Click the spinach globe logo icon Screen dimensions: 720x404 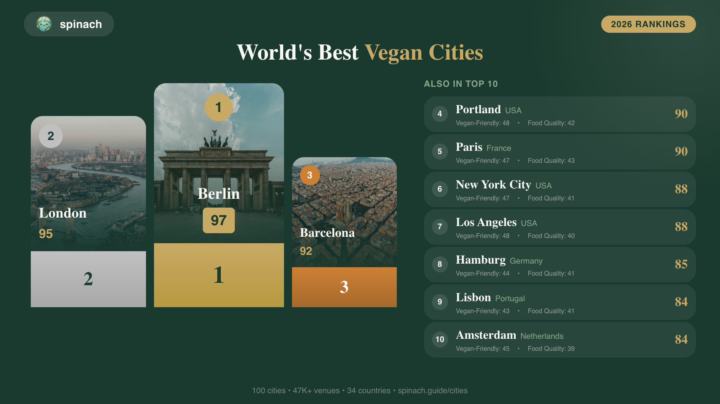[x=44, y=24]
